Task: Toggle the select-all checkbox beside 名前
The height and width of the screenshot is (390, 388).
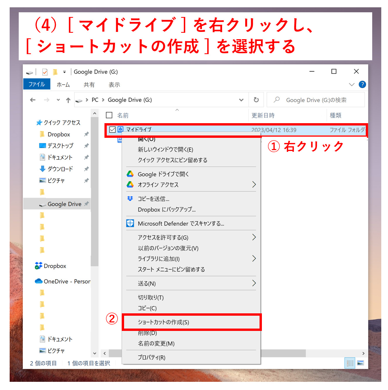Action: [x=109, y=115]
